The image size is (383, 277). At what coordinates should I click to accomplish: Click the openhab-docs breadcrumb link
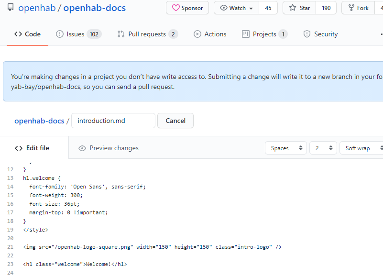(x=39, y=121)
